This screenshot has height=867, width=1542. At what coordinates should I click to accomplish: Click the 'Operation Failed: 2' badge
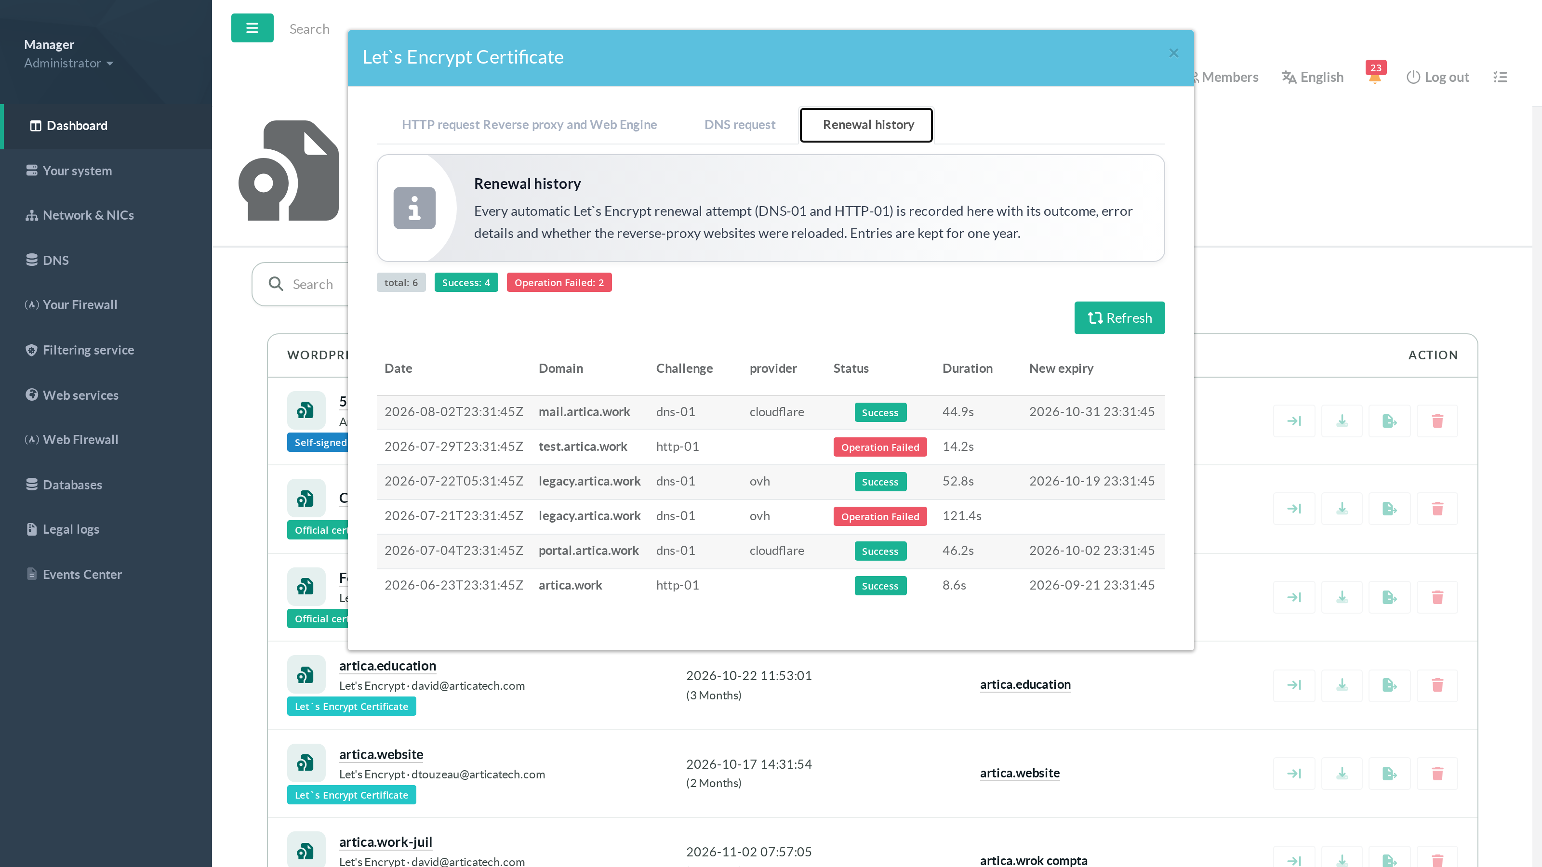(x=559, y=282)
